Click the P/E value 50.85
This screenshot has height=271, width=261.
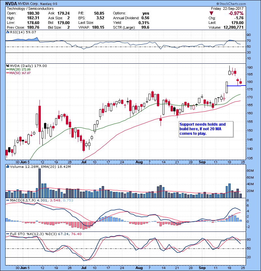(x=99, y=13)
